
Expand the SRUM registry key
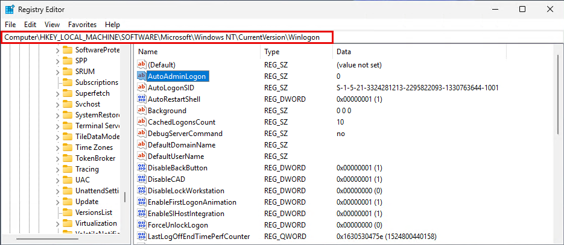(57, 72)
